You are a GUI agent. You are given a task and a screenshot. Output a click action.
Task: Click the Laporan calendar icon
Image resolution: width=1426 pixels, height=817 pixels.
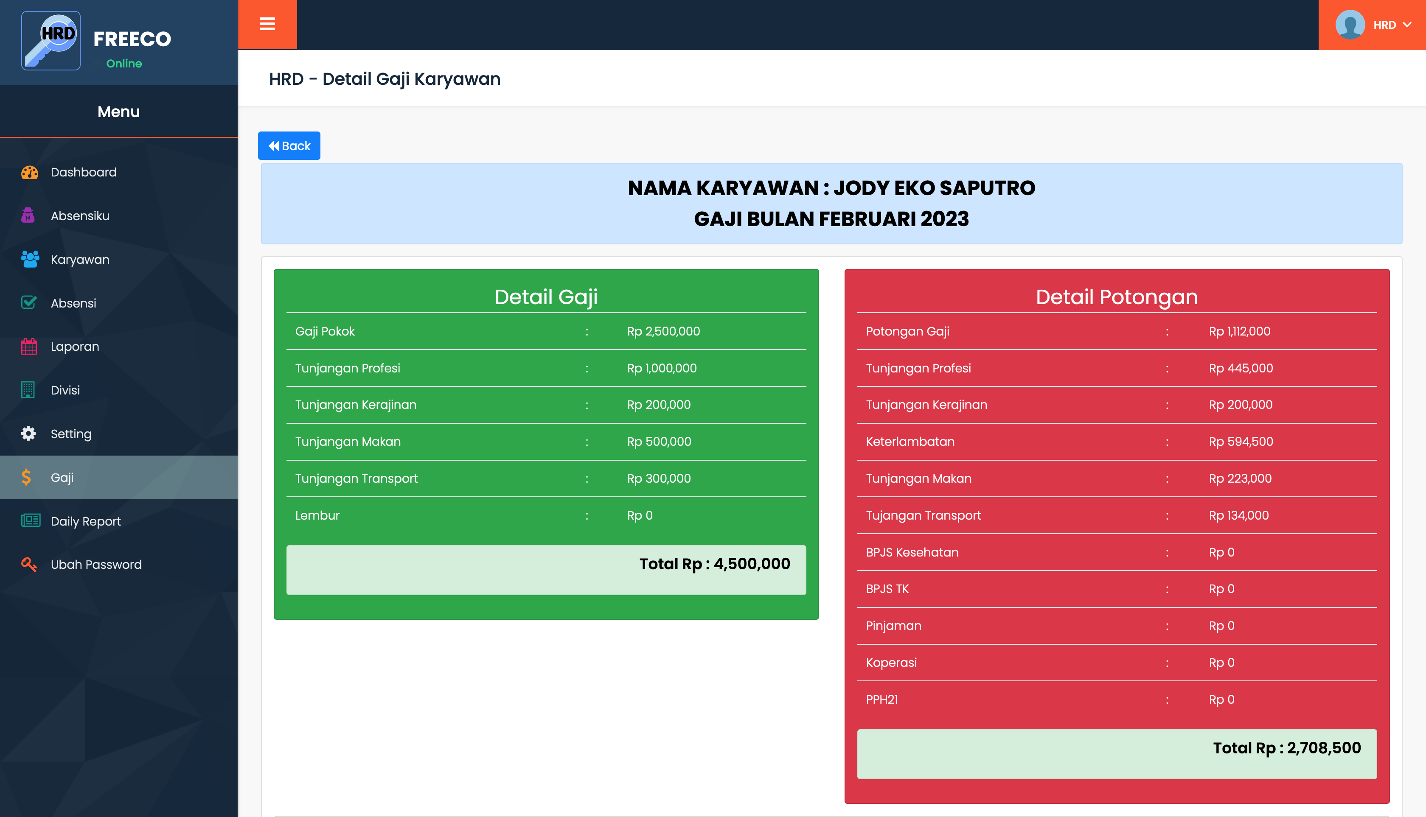(28, 346)
